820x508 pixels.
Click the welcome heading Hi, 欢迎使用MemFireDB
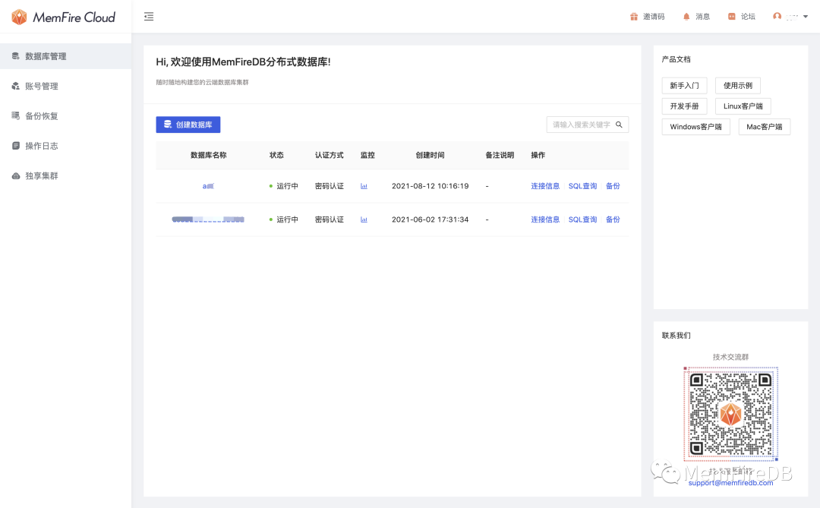click(x=243, y=62)
